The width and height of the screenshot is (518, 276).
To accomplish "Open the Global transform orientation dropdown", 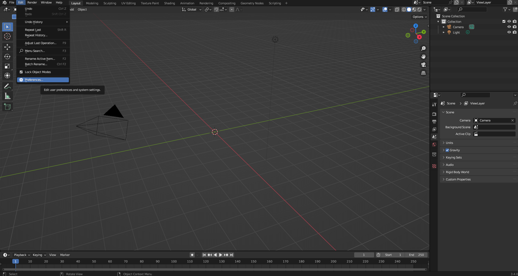I will point(192,9).
